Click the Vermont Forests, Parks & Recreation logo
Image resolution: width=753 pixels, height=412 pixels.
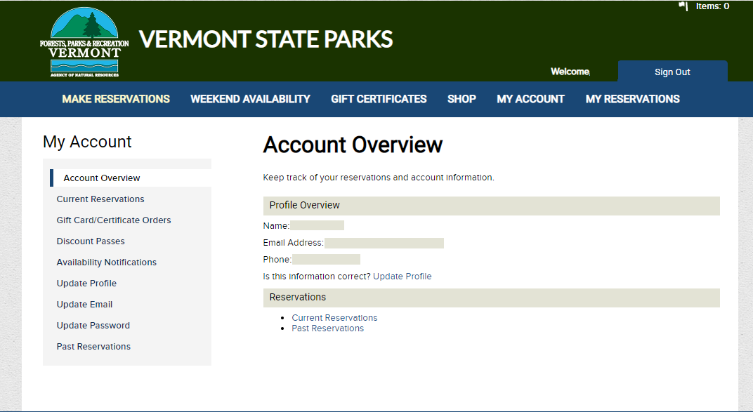(84, 42)
